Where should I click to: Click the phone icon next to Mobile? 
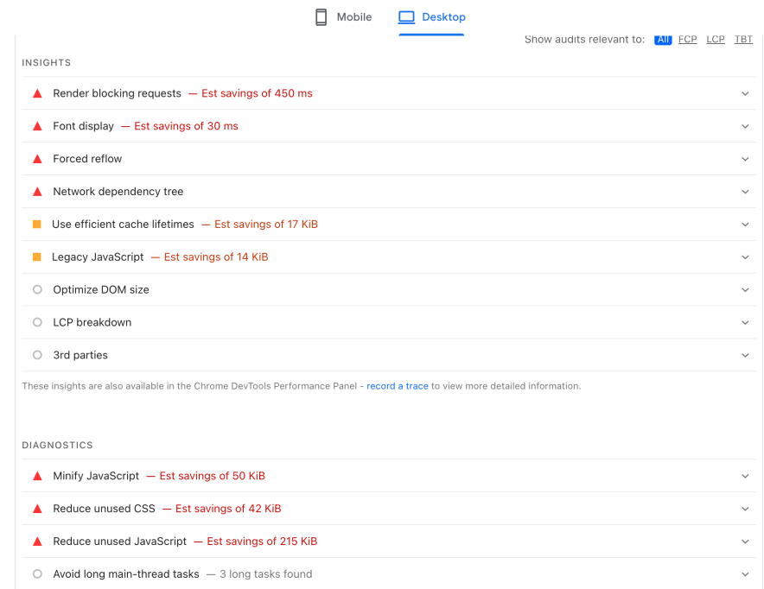click(x=320, y=16)
